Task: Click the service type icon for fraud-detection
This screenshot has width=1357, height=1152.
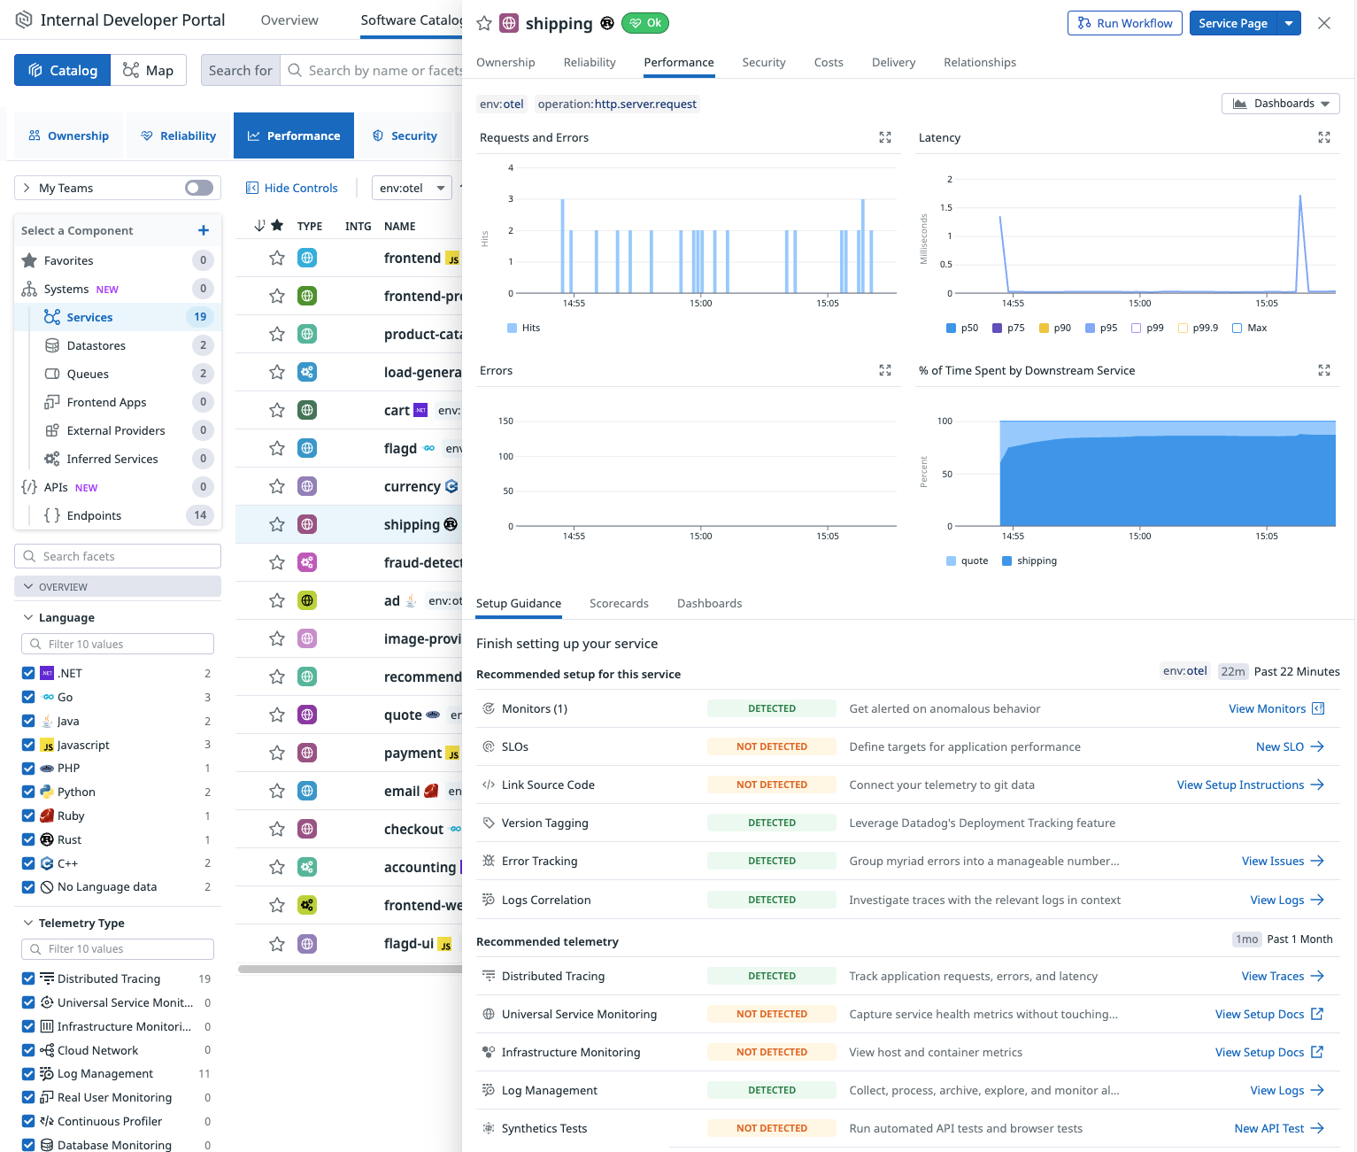Action: [x=307, y=562]
